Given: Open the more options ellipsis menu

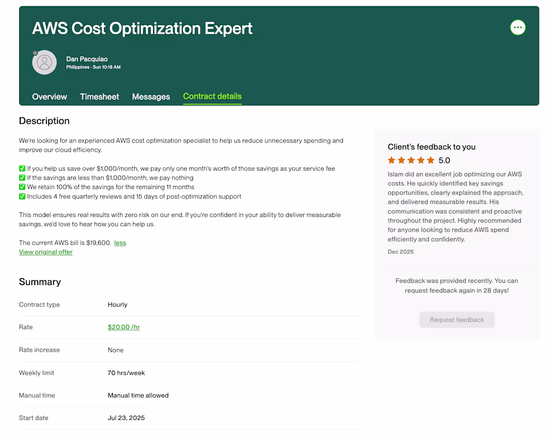Looking at the screenshot, I should (x=518, y=28).
